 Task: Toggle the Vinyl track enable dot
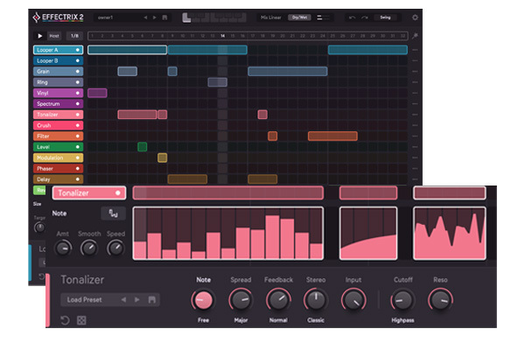click(x=78, y=93)
